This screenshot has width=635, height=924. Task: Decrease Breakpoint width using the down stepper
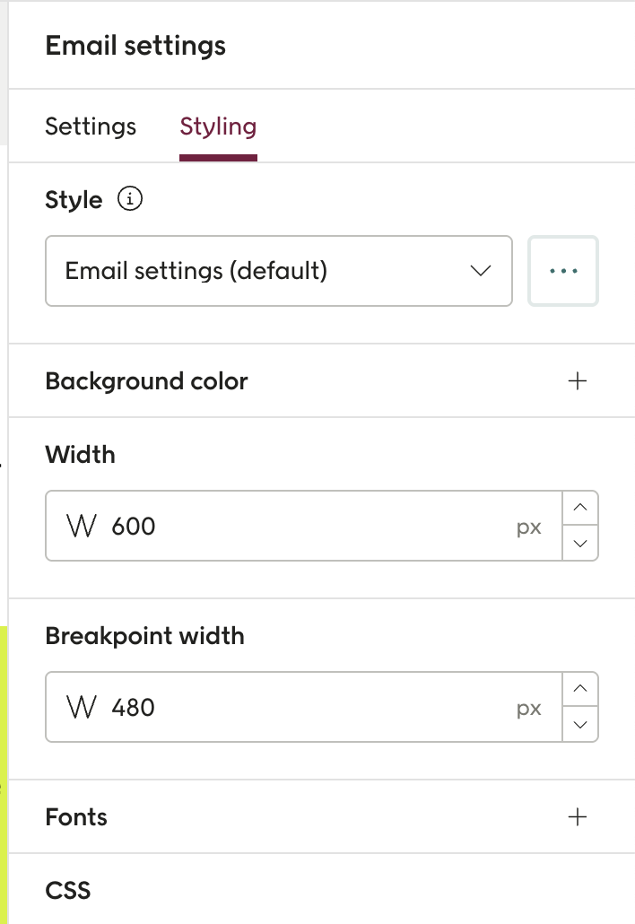(580, 724)
